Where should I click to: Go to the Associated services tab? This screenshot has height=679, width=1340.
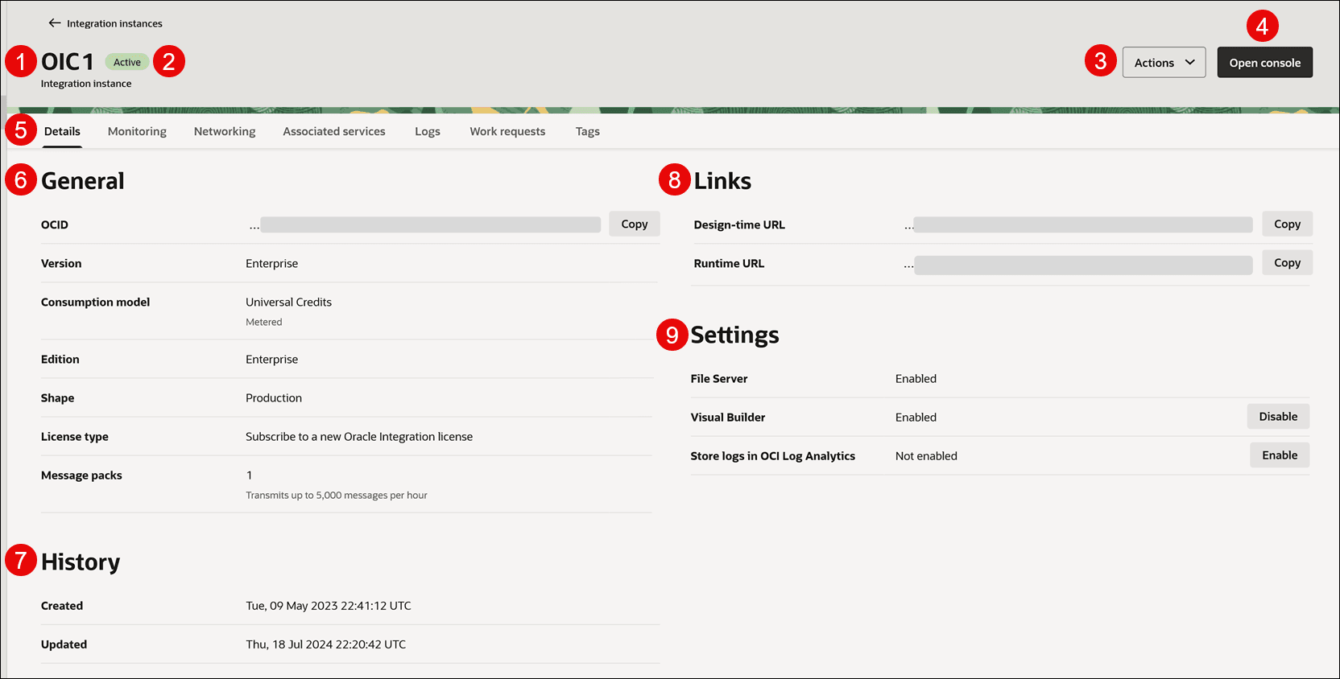(x=334, y=131)
